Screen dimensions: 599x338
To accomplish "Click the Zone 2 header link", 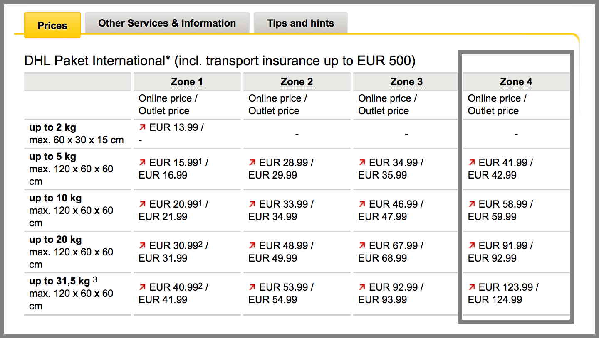I will [x=297, y=82].
